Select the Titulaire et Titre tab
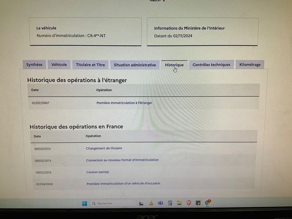The width and height of the screenshot is (292, 219). click(90, 65)
